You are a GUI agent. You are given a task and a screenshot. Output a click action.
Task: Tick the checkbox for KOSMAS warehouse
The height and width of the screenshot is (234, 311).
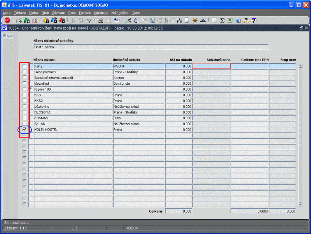pos(25,118)
